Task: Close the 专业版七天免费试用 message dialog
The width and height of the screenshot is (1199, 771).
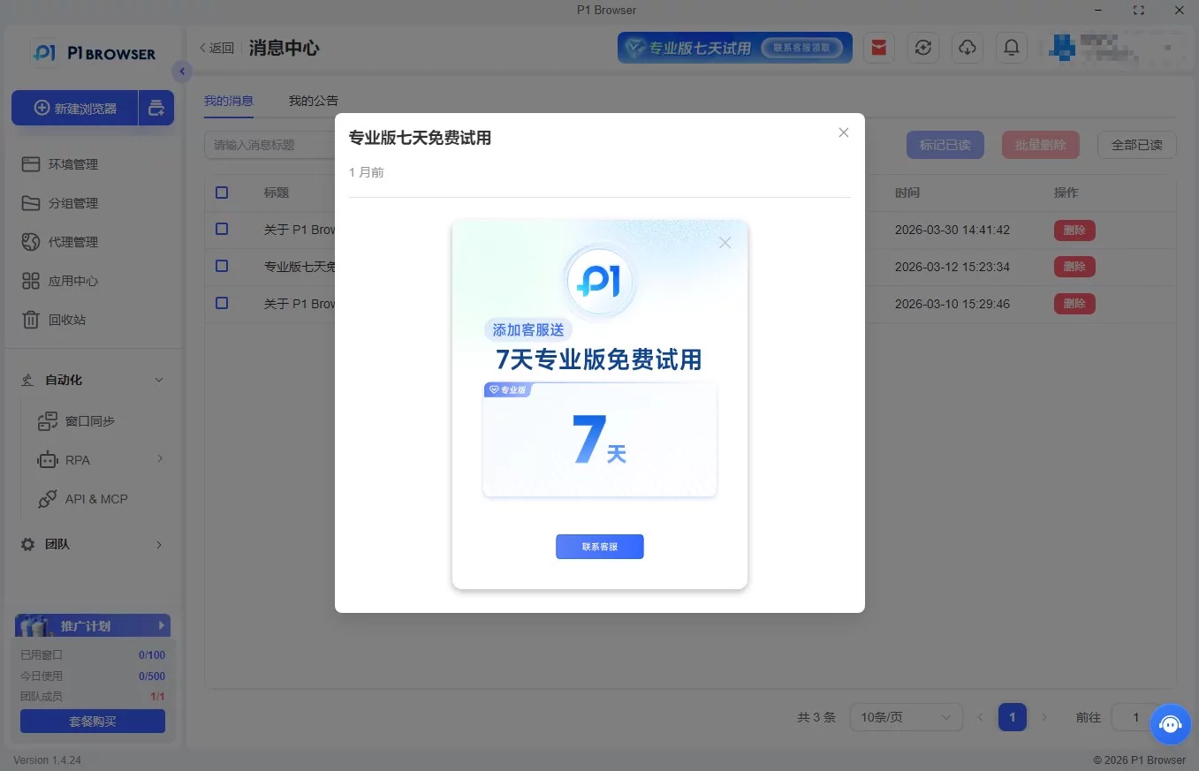Action: (x=844, y=132)
